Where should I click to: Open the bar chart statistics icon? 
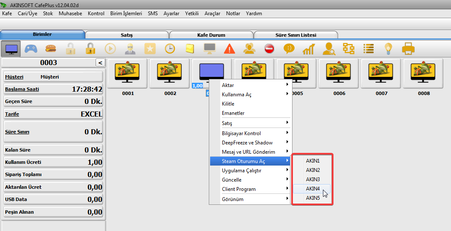(x=309, y=49)
